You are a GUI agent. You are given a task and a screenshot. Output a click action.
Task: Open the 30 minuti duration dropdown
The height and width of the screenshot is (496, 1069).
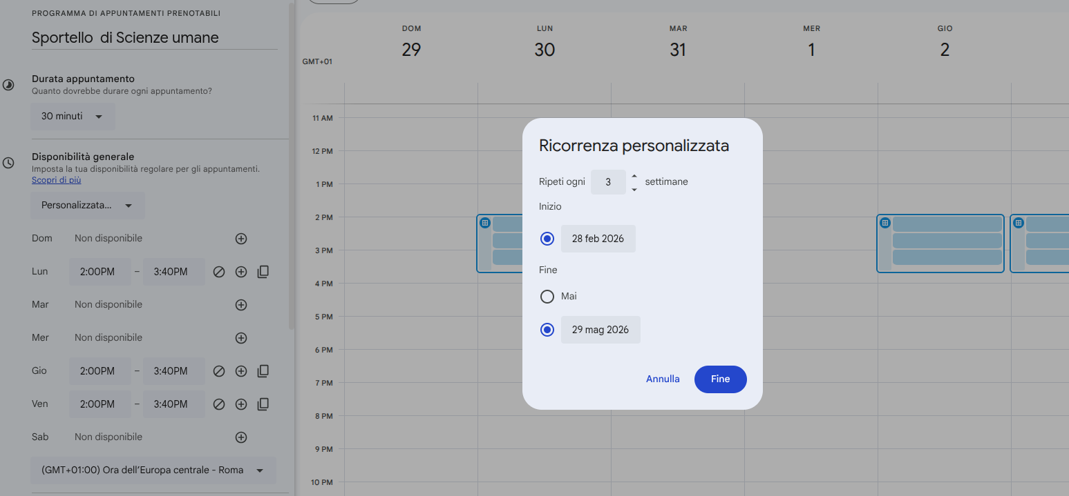pyautogui.click(x=73, y=117)
